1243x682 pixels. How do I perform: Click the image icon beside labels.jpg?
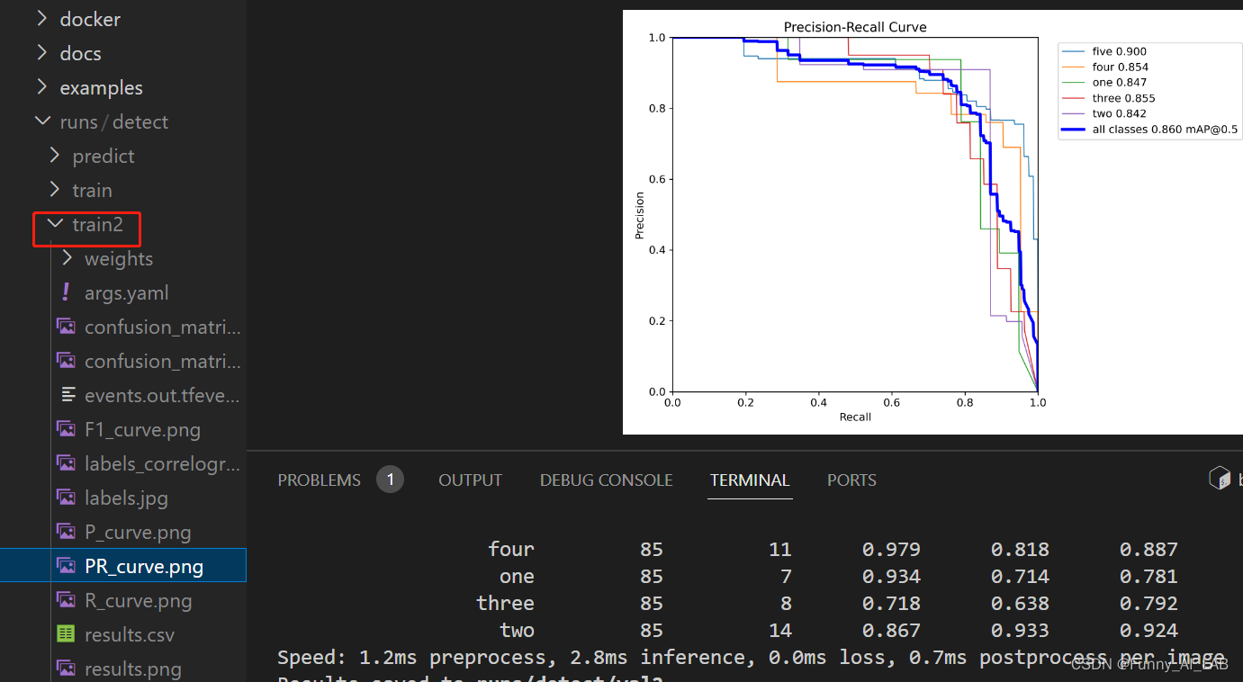tap(66, 498)
